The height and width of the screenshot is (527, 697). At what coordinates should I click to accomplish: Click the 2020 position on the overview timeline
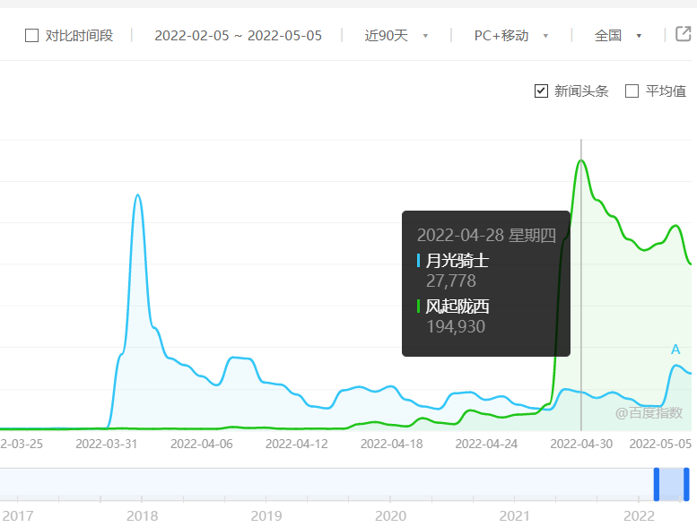(390, 515)
